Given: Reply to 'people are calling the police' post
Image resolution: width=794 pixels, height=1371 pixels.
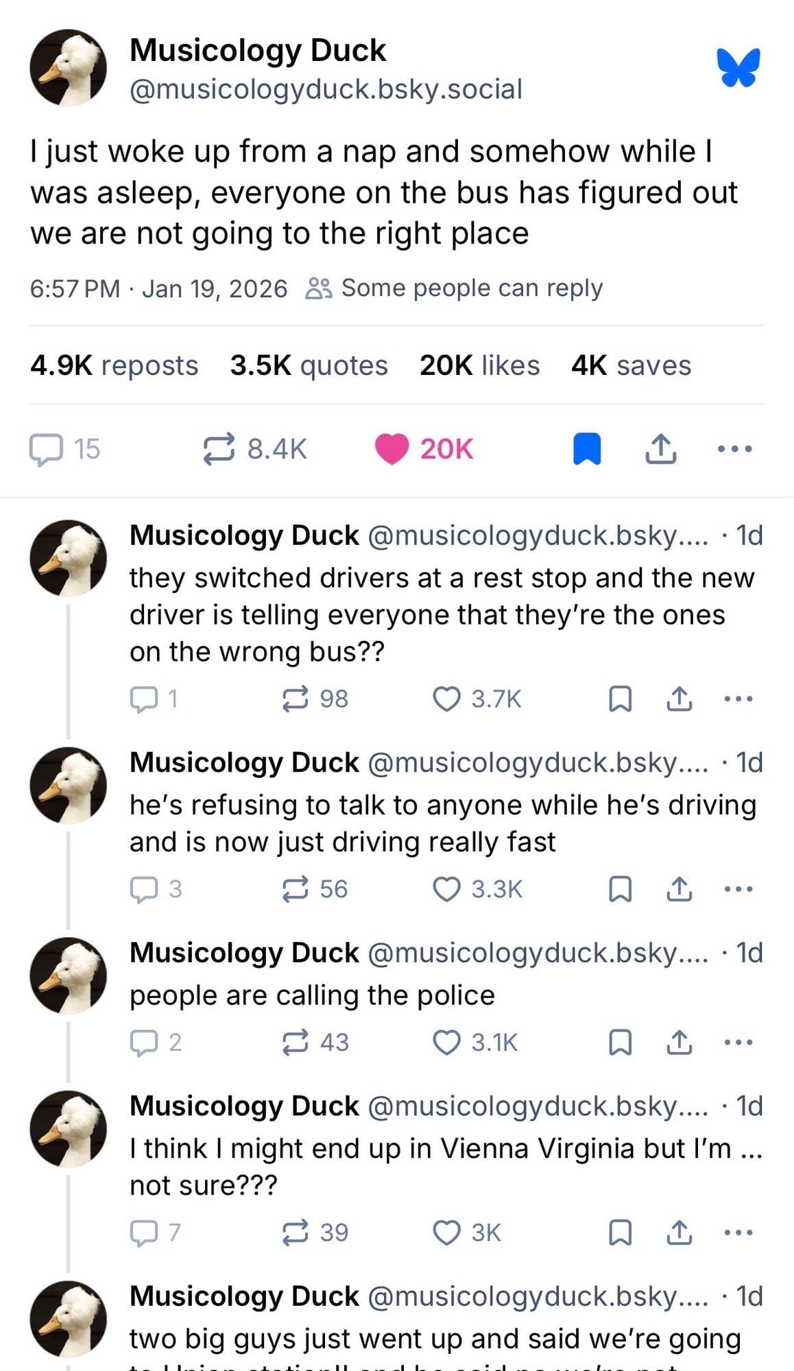Looking at the screenshot, I should tap(143, 1043).
